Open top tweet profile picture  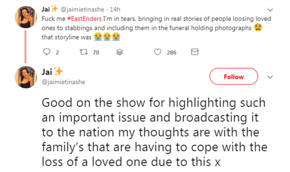pos(26,17)
